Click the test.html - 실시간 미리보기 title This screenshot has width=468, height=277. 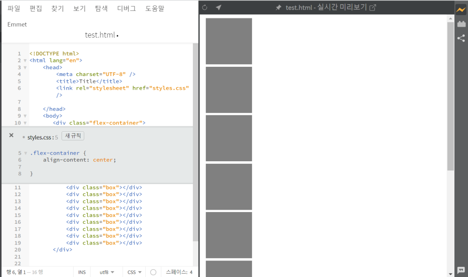[x=326, y=7]
